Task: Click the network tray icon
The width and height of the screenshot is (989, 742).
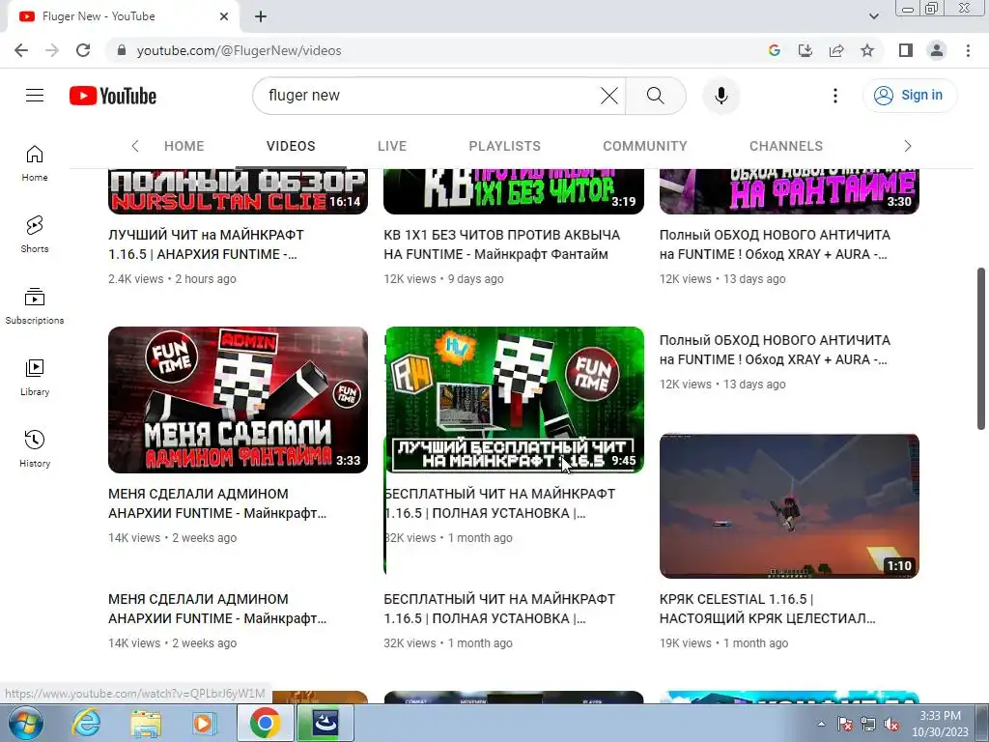Action: tap(868, 724)
